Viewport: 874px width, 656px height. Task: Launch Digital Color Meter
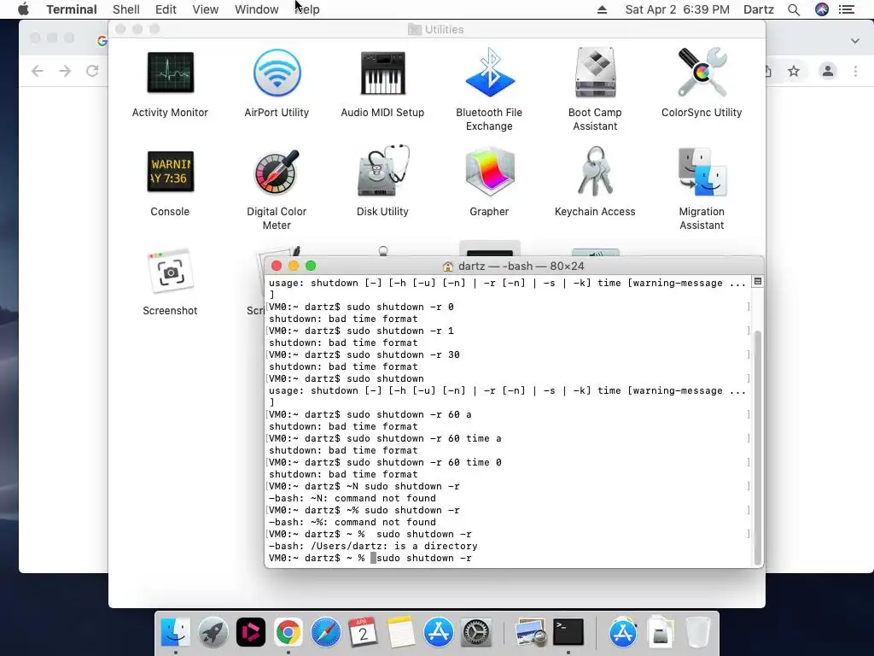277,172
